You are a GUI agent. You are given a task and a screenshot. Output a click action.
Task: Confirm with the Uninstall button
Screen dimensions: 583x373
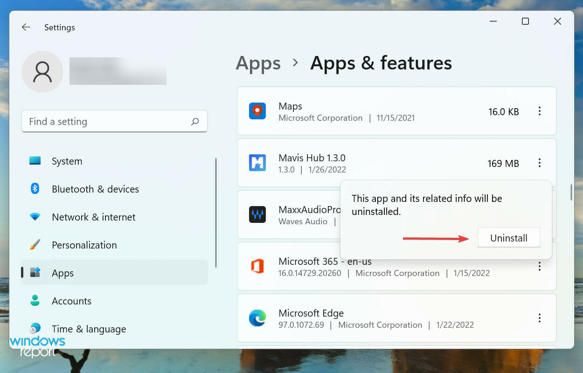click(x=509, y=238)
